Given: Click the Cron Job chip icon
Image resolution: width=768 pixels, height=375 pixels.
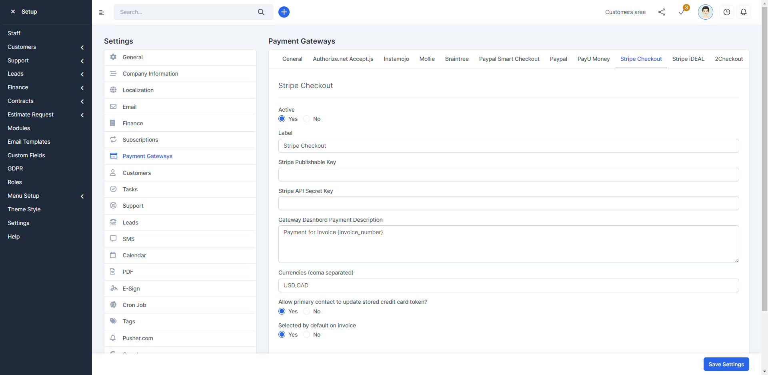Looking at the screenshot, I should pos(113,305).
